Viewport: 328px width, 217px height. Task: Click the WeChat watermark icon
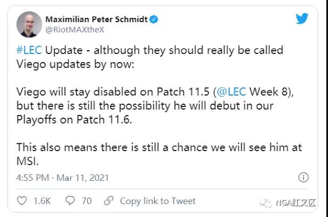click(x=266, y=203)
